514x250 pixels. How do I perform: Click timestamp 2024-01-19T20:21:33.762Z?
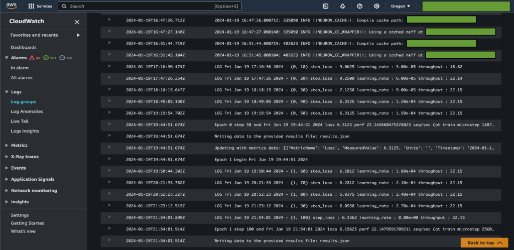[156, 183]
